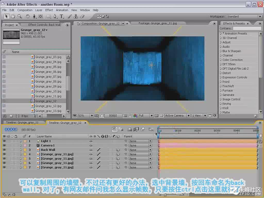Select the Orbit Camera tool
This screenshot has height=198, width=264.
pyautogui.click(x=34, y=16)
